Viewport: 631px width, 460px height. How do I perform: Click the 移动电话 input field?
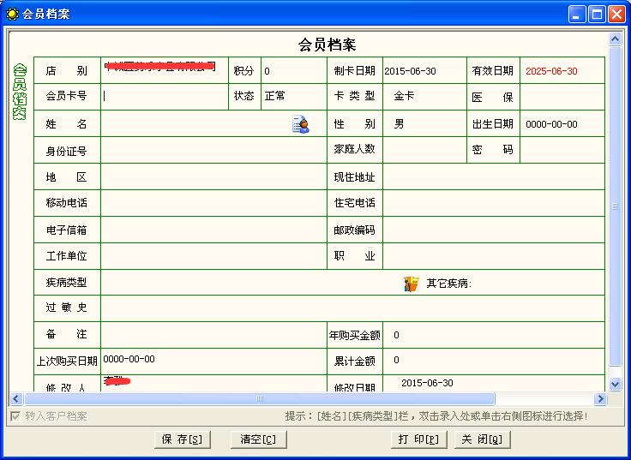click(x=212, y=204)
